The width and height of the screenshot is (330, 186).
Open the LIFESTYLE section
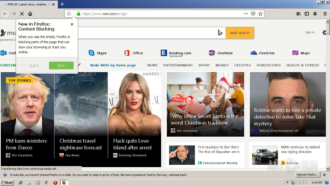click(243, 65)
